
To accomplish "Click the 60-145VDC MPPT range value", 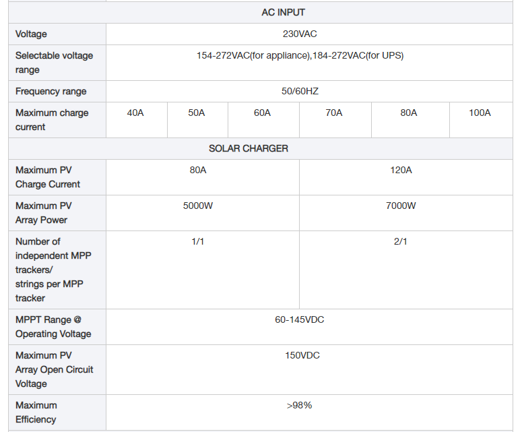I will pyautogui.click(x=299, y=319).
